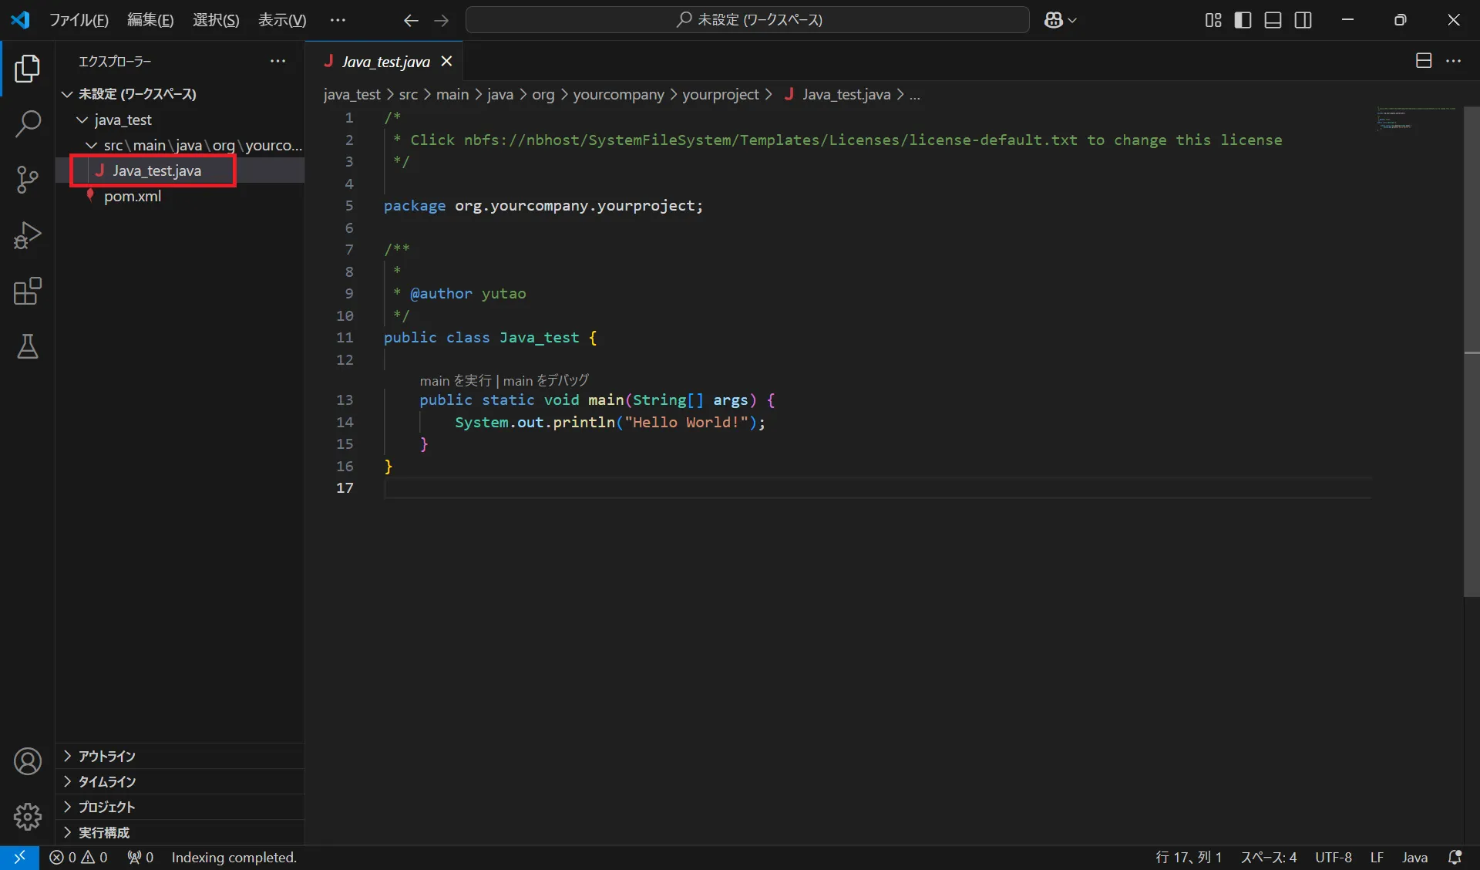The image size is (1480, 870).
Task: Select the Java_test.java editor tab
Action: tap(385, 61)
